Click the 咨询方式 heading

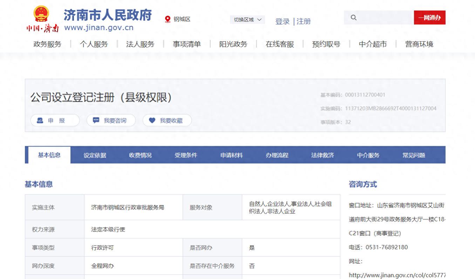pos(363,184)
